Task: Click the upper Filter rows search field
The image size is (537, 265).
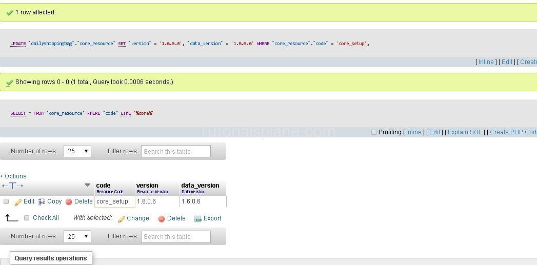Action: tap(176, 151)
